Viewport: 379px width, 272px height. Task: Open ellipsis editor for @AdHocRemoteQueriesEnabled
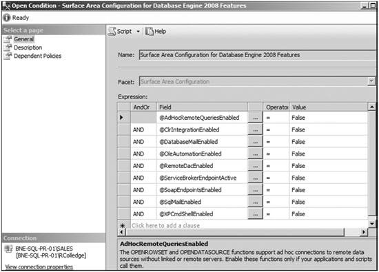pyautogui.click(x=255, y=118)
